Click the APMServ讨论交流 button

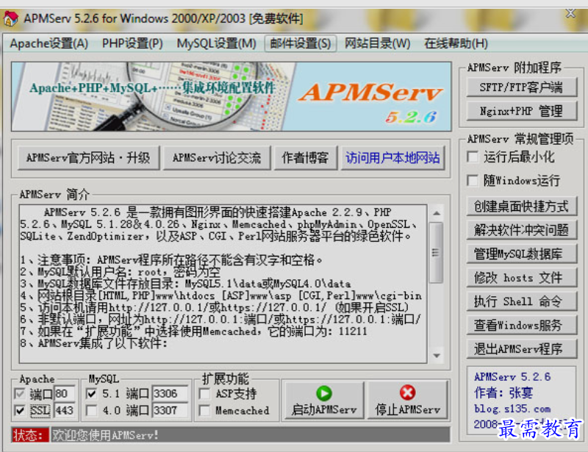tap(217, 157)
